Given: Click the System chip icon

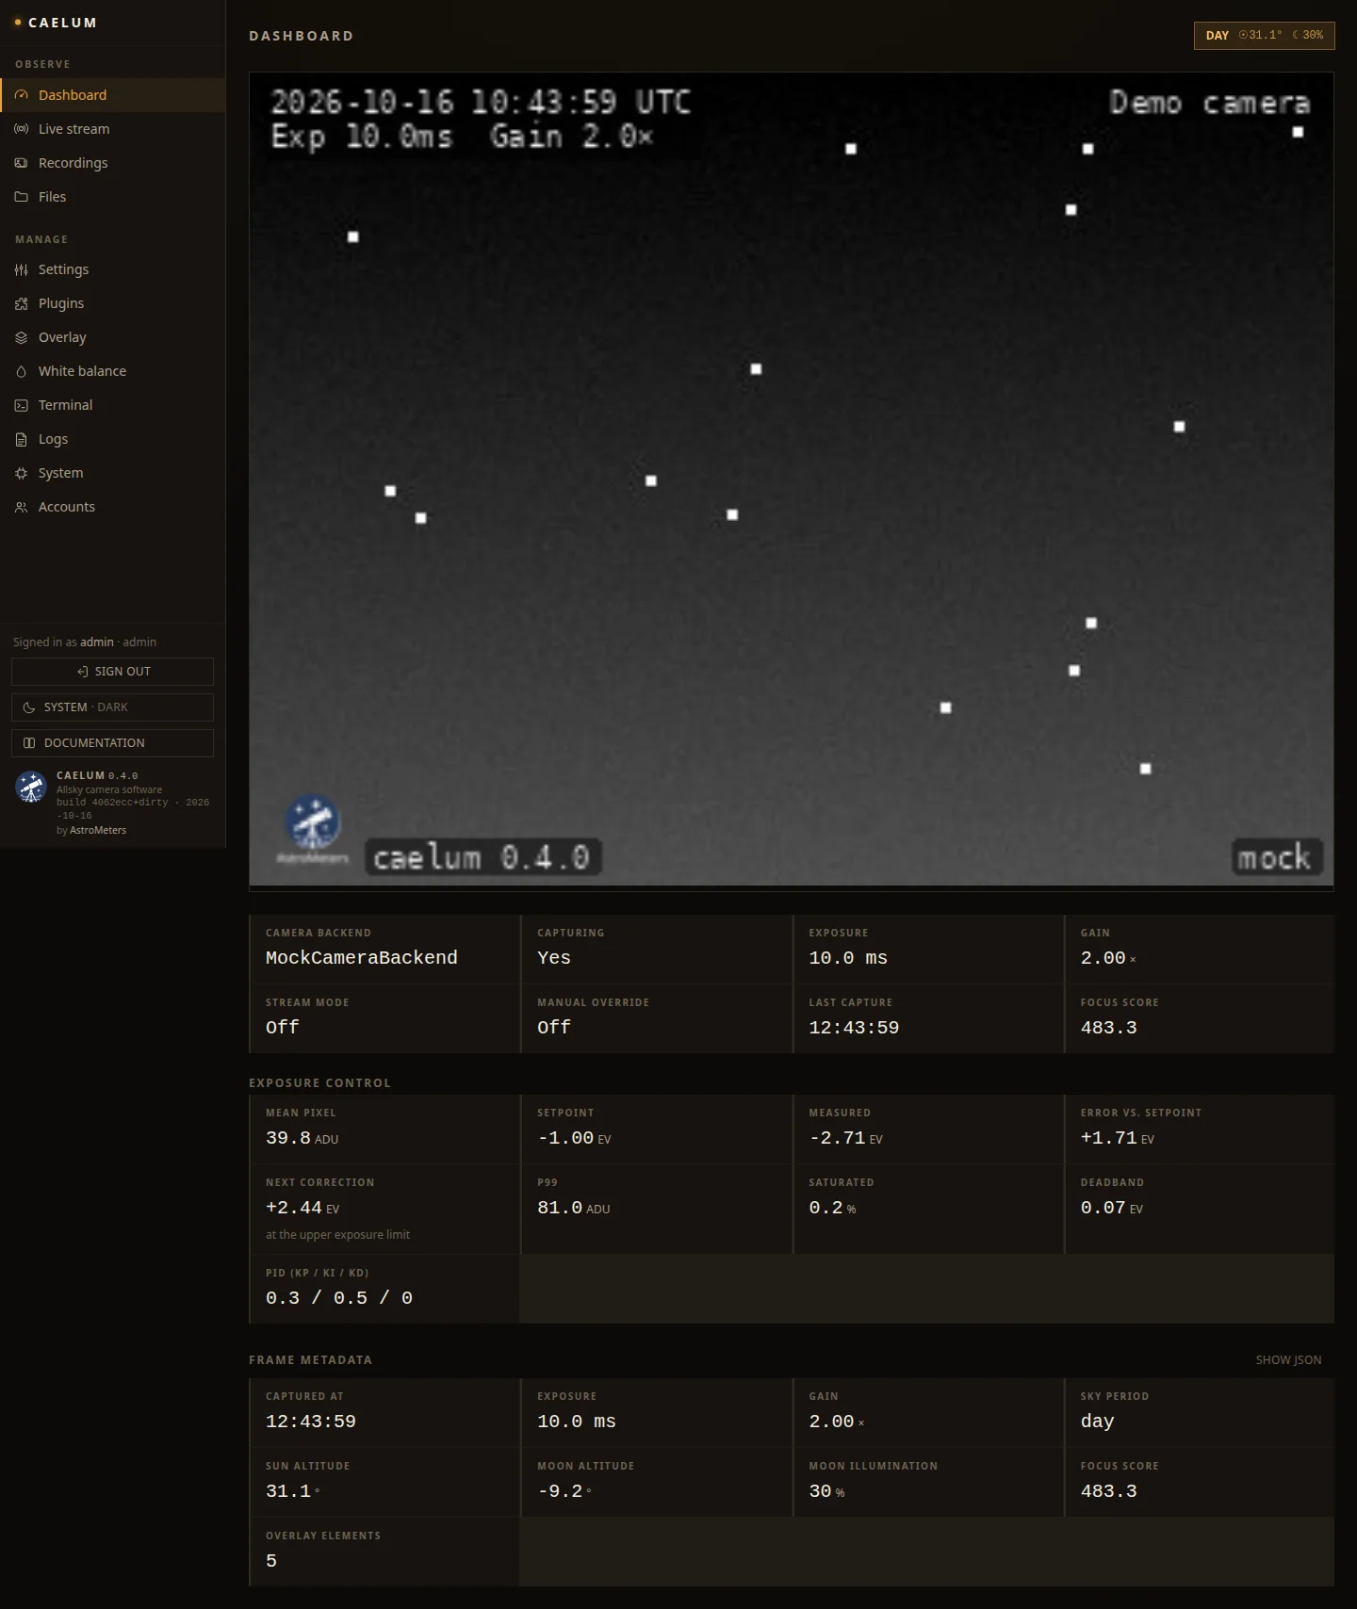Looking at the screenshot, I should 22,473.
